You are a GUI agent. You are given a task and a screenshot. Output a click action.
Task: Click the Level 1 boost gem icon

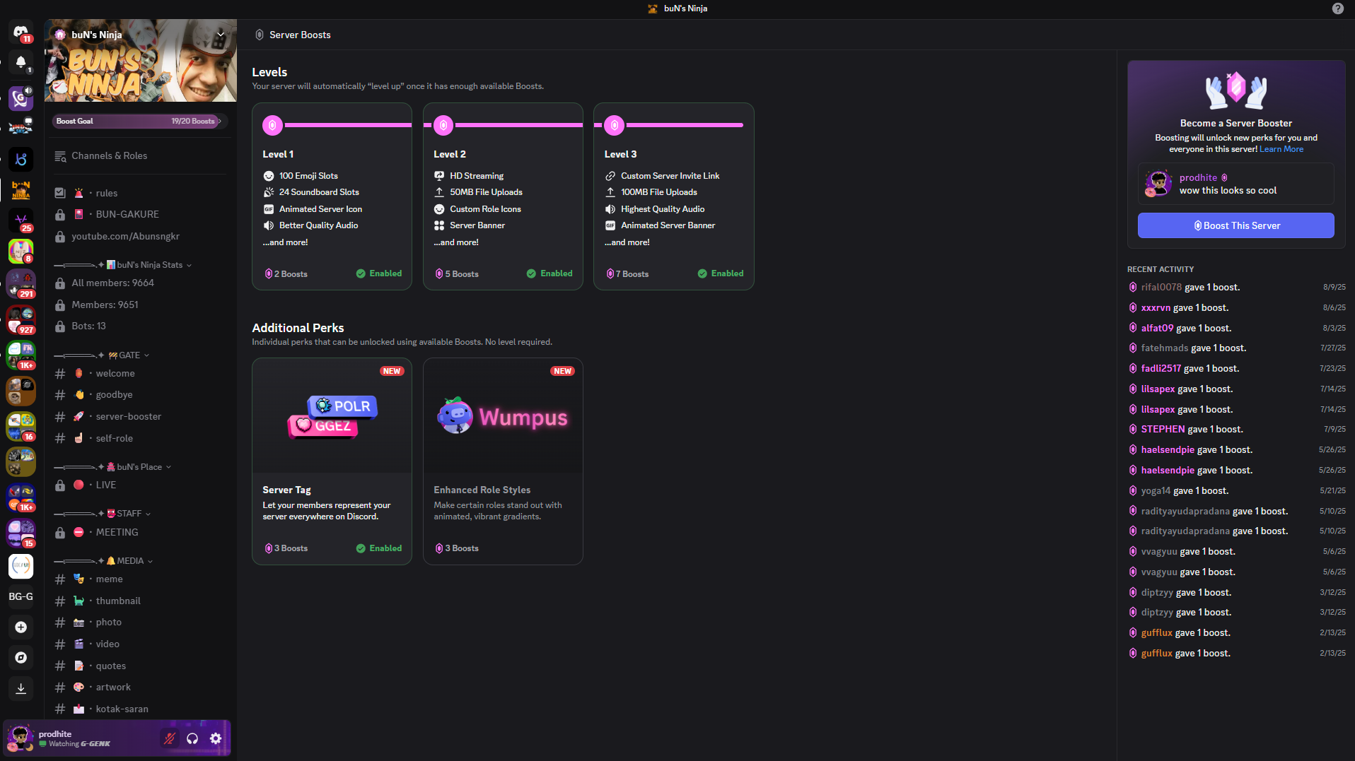click(272, 125)
